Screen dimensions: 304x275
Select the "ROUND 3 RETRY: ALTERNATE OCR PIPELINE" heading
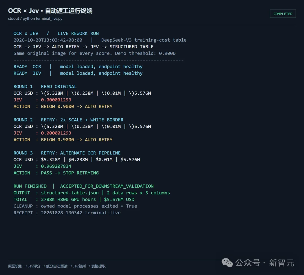67,153
